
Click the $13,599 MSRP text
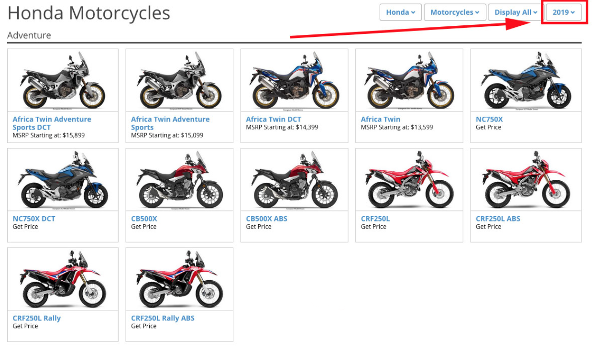click(x=397, y=127)
